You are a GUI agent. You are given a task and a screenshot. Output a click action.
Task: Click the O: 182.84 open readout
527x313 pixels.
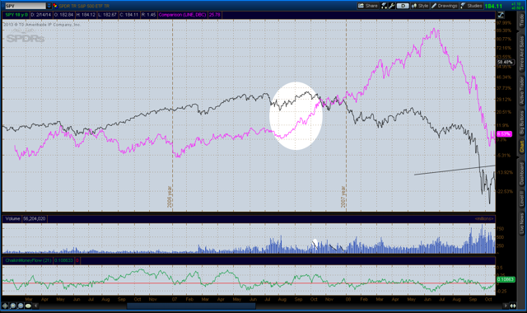[63, 15]
